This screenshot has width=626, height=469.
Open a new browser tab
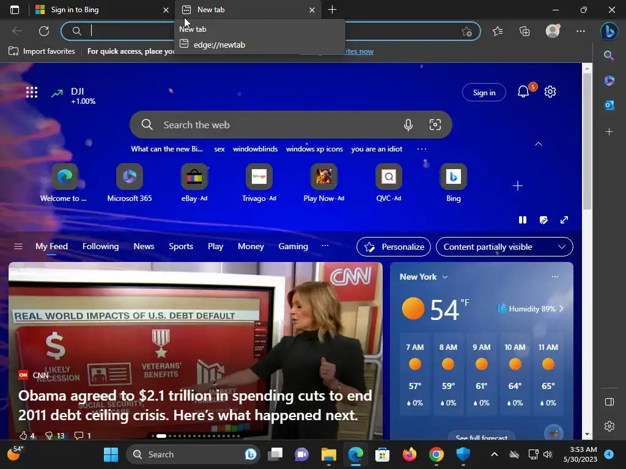pos(332,10)
